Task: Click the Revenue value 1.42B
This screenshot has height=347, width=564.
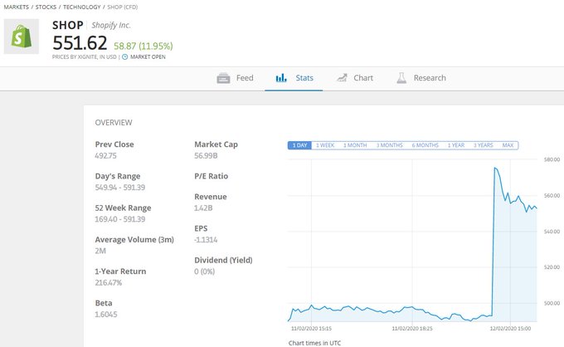Action: click(x=203, y=208)
